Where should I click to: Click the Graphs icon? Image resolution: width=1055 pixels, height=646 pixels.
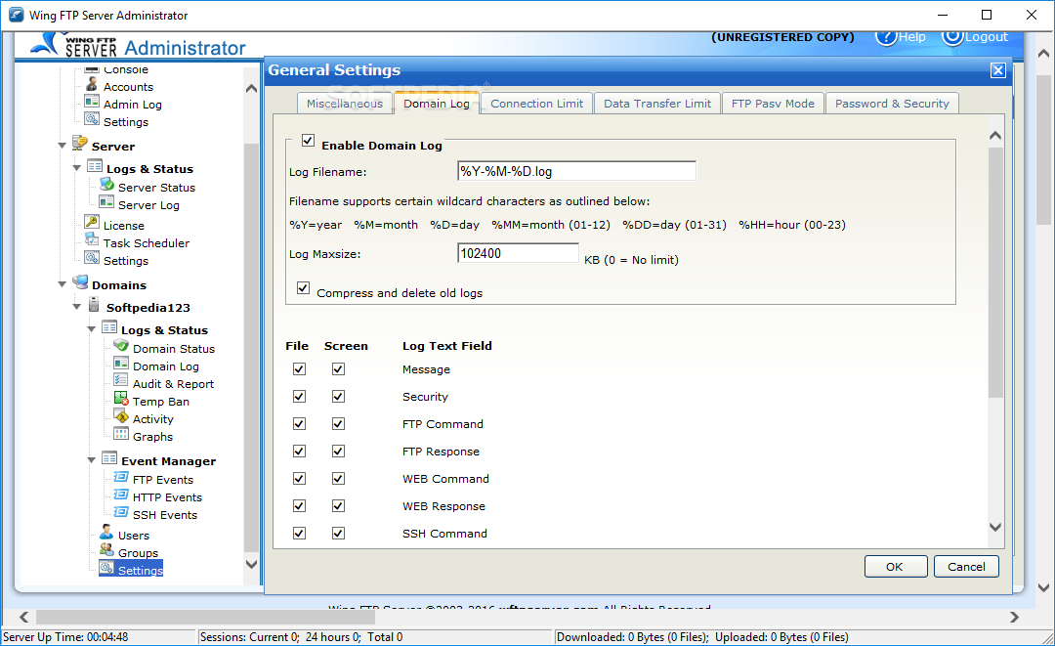coord(121,434)
